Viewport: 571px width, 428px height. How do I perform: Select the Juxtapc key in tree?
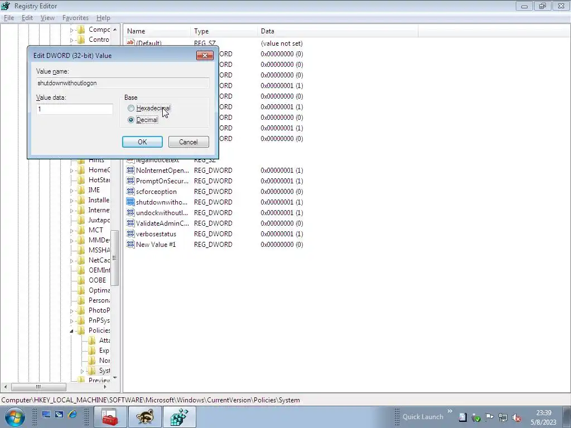click(99, 220)
